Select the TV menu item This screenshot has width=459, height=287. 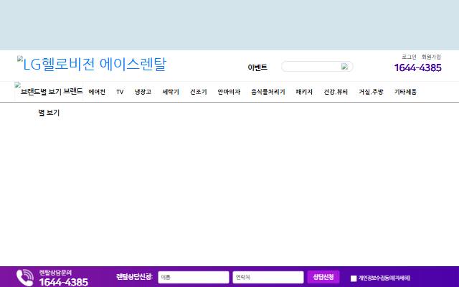coord(120,92)
